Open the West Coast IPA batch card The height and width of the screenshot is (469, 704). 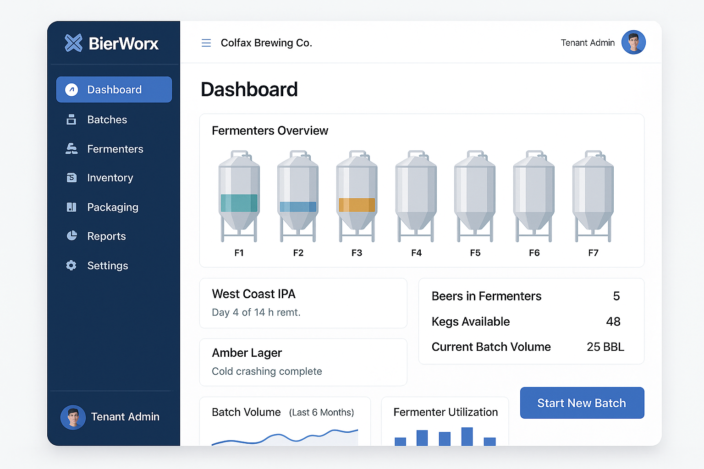[x=303, y=303]
